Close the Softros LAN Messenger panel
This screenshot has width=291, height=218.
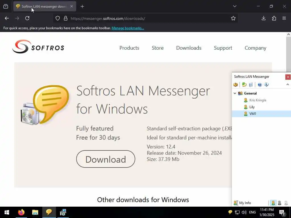(x=288, y=77)
